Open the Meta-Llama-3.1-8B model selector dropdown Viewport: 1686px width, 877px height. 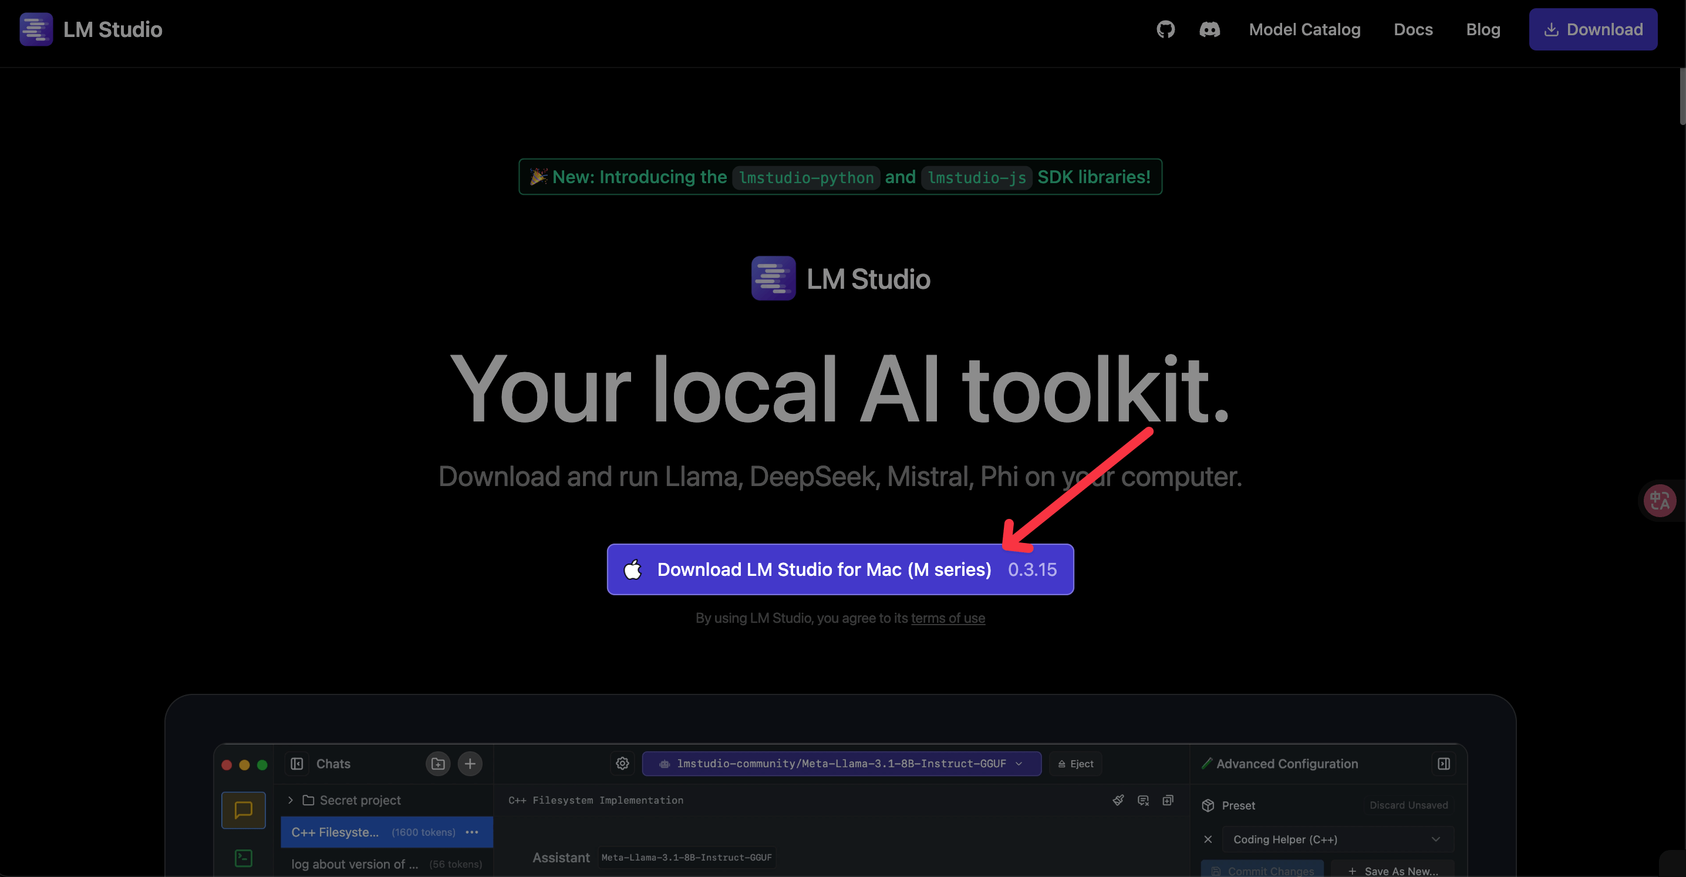tap(841, 764)
